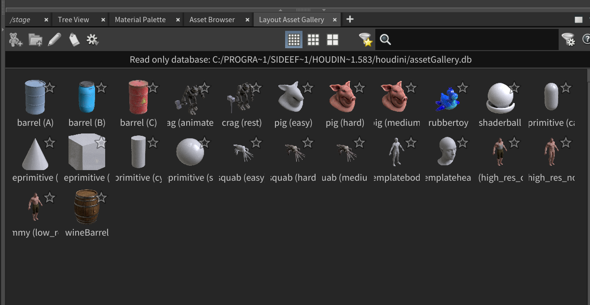The height and width of the screenshot is (305, 590).
Task: Select the cylinder primitive asset thumbnail
Action: coord(138,152)
